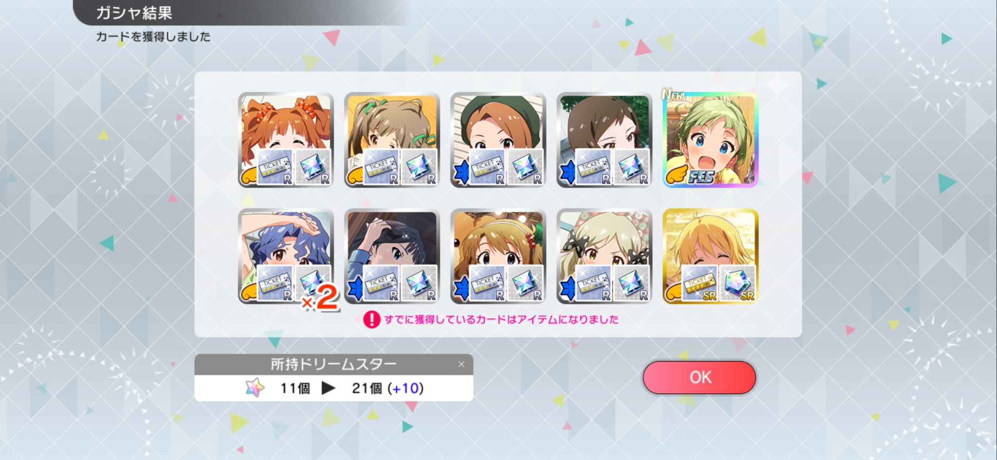Select the dark-haired boy card
997x460 pixels.
tap(392, 256)
